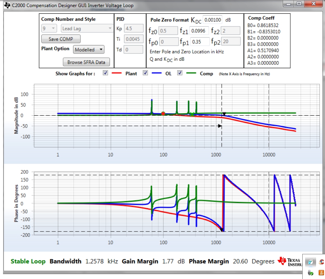This screenshot has width=325, height=279.
Task: Maximize the Compensation Designer window
Action: tap(299, 4)
